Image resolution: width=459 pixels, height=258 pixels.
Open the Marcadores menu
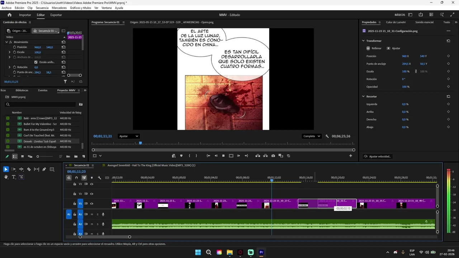pyautogui.click(x=59, y=8)
